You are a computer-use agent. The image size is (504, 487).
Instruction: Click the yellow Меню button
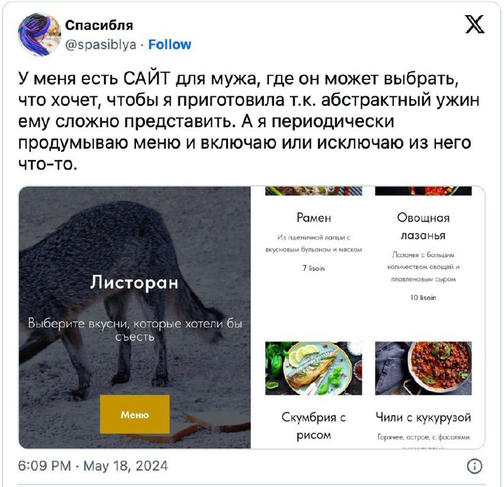[135, 415]
